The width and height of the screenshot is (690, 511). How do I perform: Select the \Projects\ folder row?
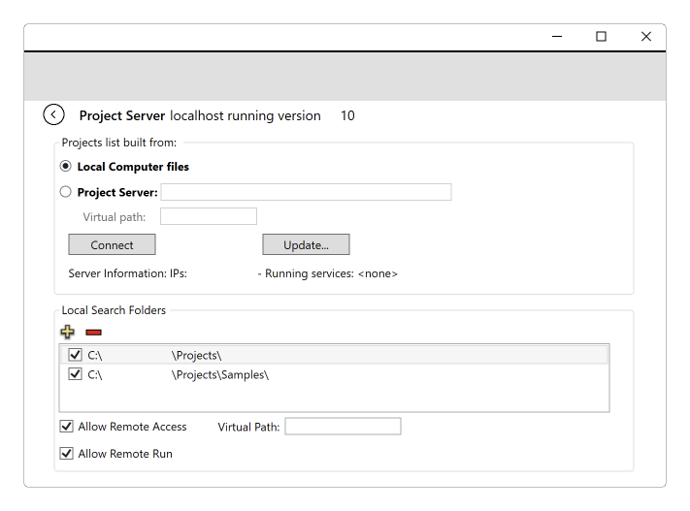334,355
